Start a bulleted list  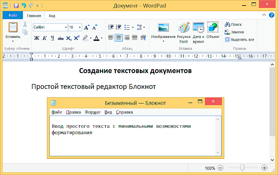coord(127,27)
